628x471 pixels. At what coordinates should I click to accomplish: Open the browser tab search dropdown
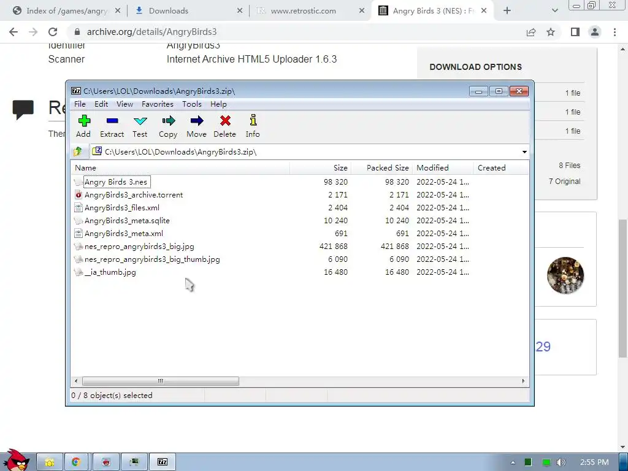pos(554,11)
